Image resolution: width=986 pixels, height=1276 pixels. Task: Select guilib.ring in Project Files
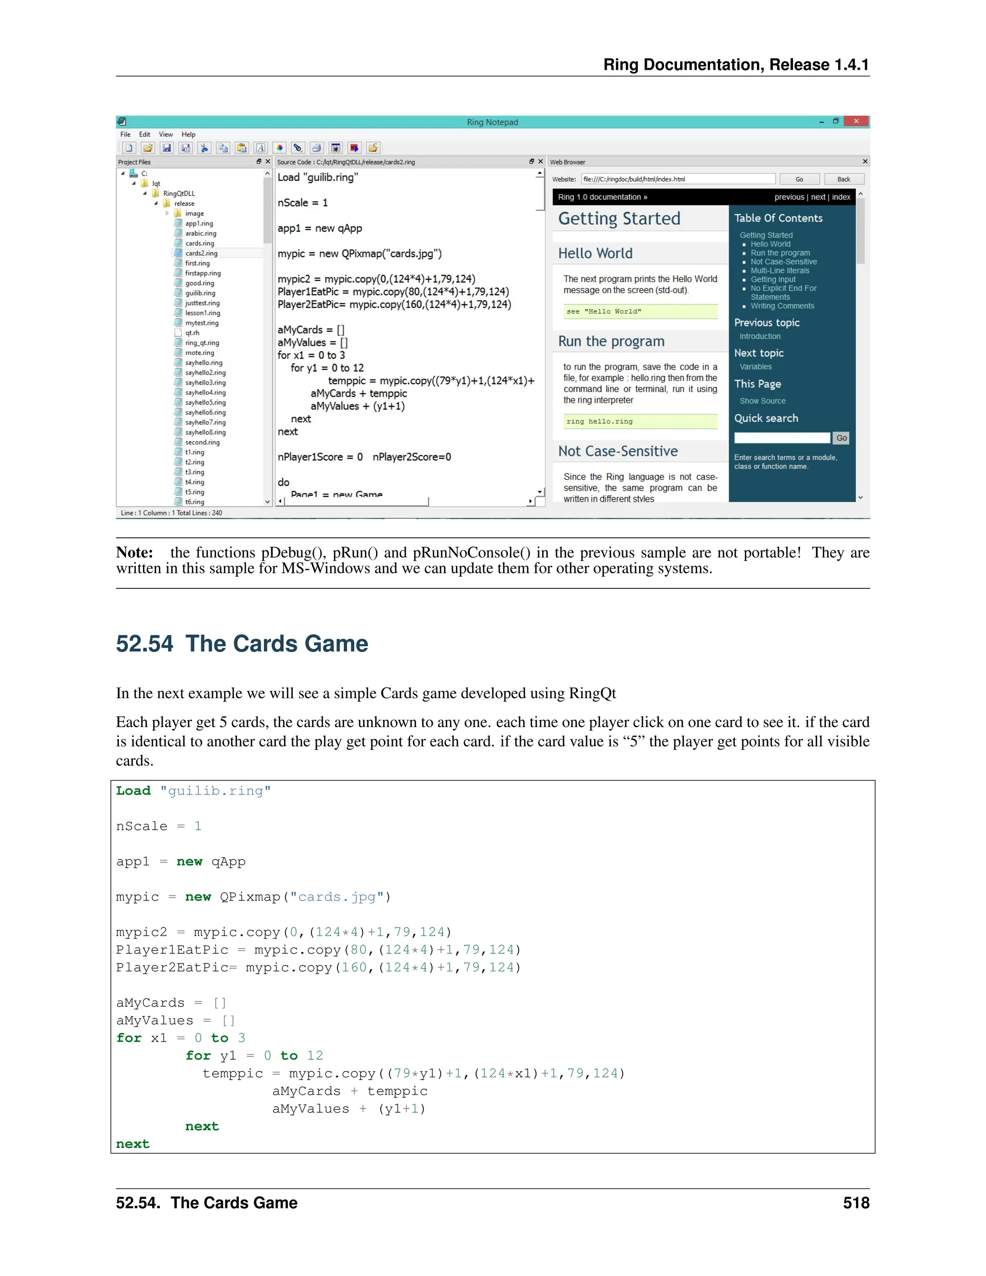pyautogui.click(x=200, y=293)
